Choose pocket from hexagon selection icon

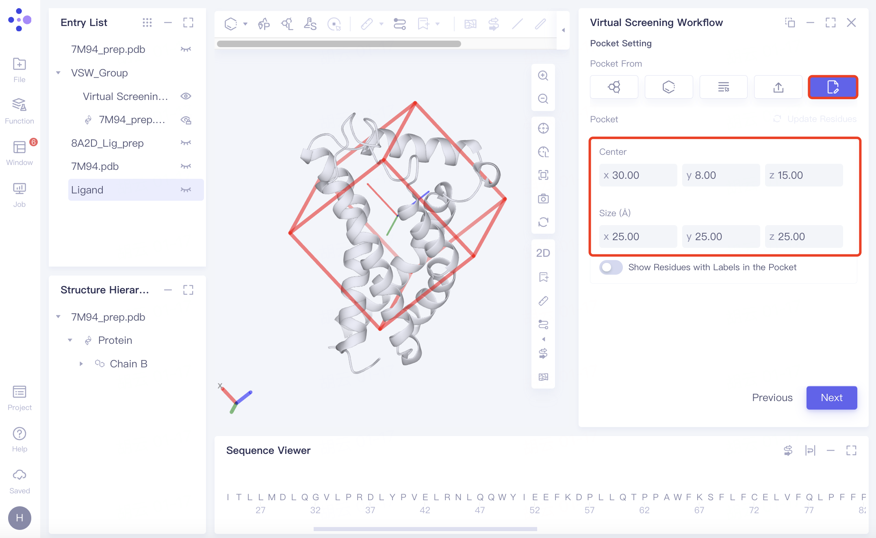click(x=668, y=87)
